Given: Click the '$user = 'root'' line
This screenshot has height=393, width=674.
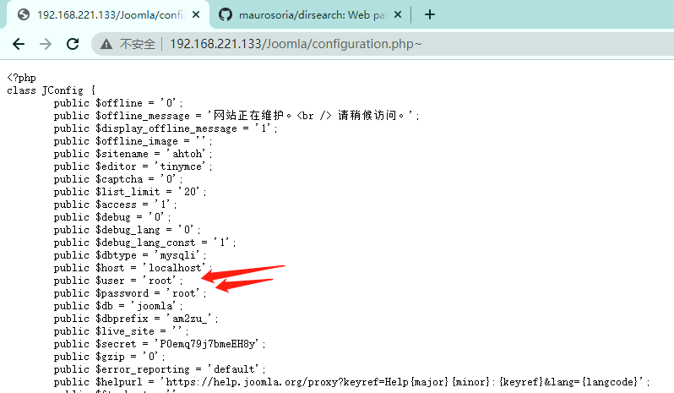Looking at the screenshot, I should pos(118,281).
